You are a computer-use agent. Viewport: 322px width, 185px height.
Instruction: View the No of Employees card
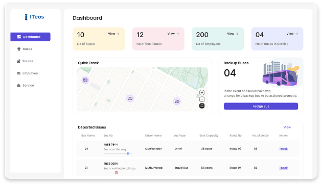click(233, 34)
